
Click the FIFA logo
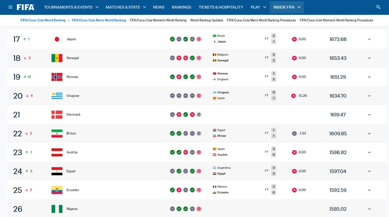coord(26,7)
